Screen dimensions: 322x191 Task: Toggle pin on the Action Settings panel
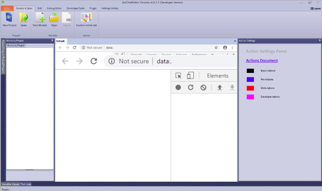tap(320, 41)
